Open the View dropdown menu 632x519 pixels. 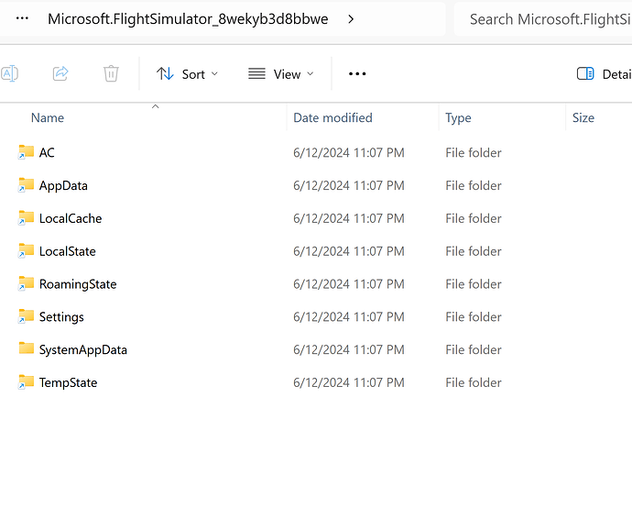pyautogui.click(x=281, y=74)
